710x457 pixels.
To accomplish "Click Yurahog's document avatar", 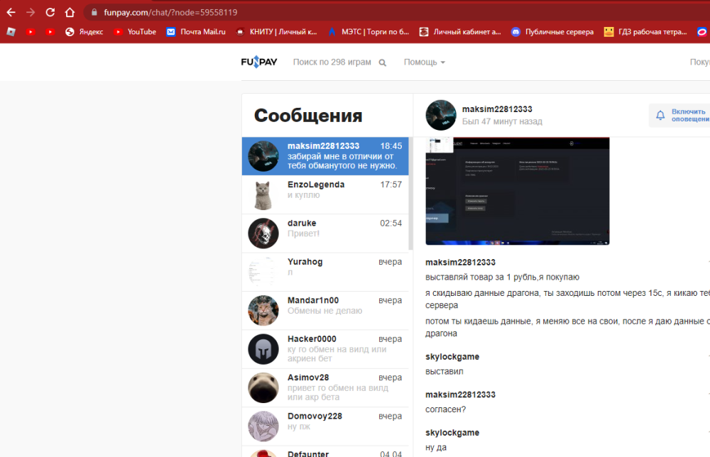I will (263, 272).
